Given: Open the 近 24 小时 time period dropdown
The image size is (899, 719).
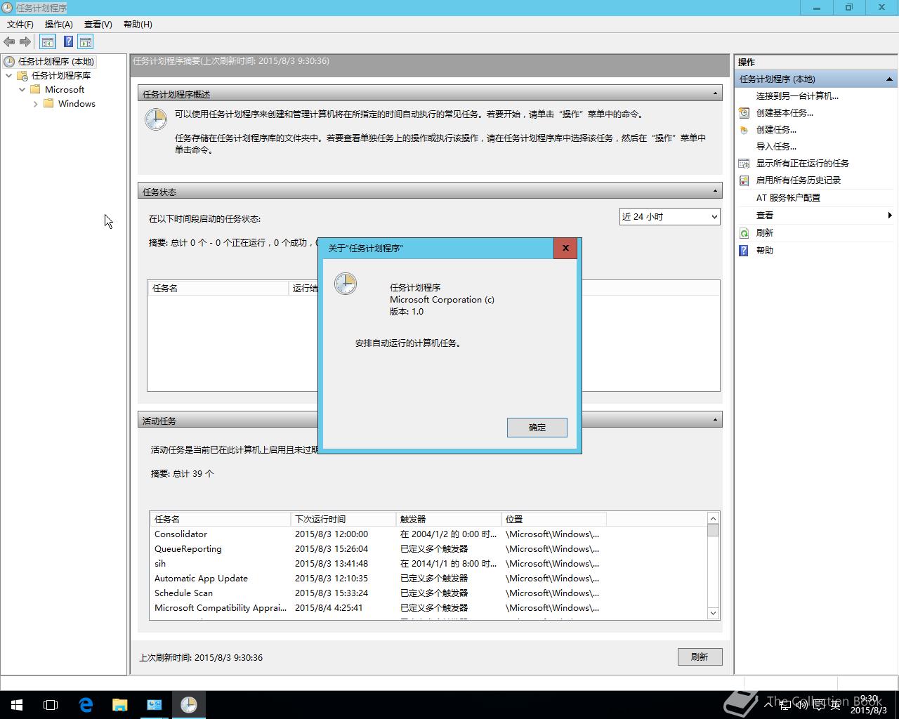Looking at the screenshot, I should pyautogui.click(x=669, y=216).
